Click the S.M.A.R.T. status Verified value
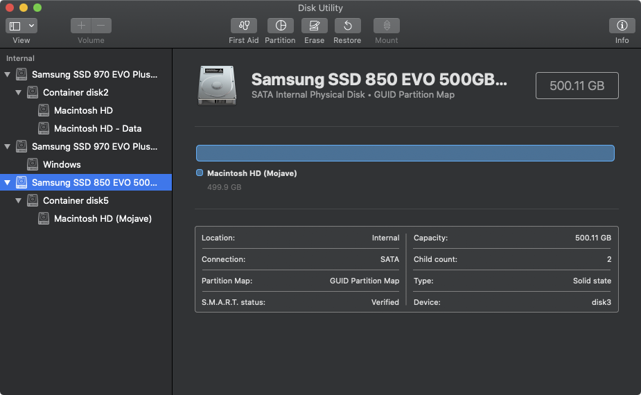 pyautogui.click(x=385, y=302)
